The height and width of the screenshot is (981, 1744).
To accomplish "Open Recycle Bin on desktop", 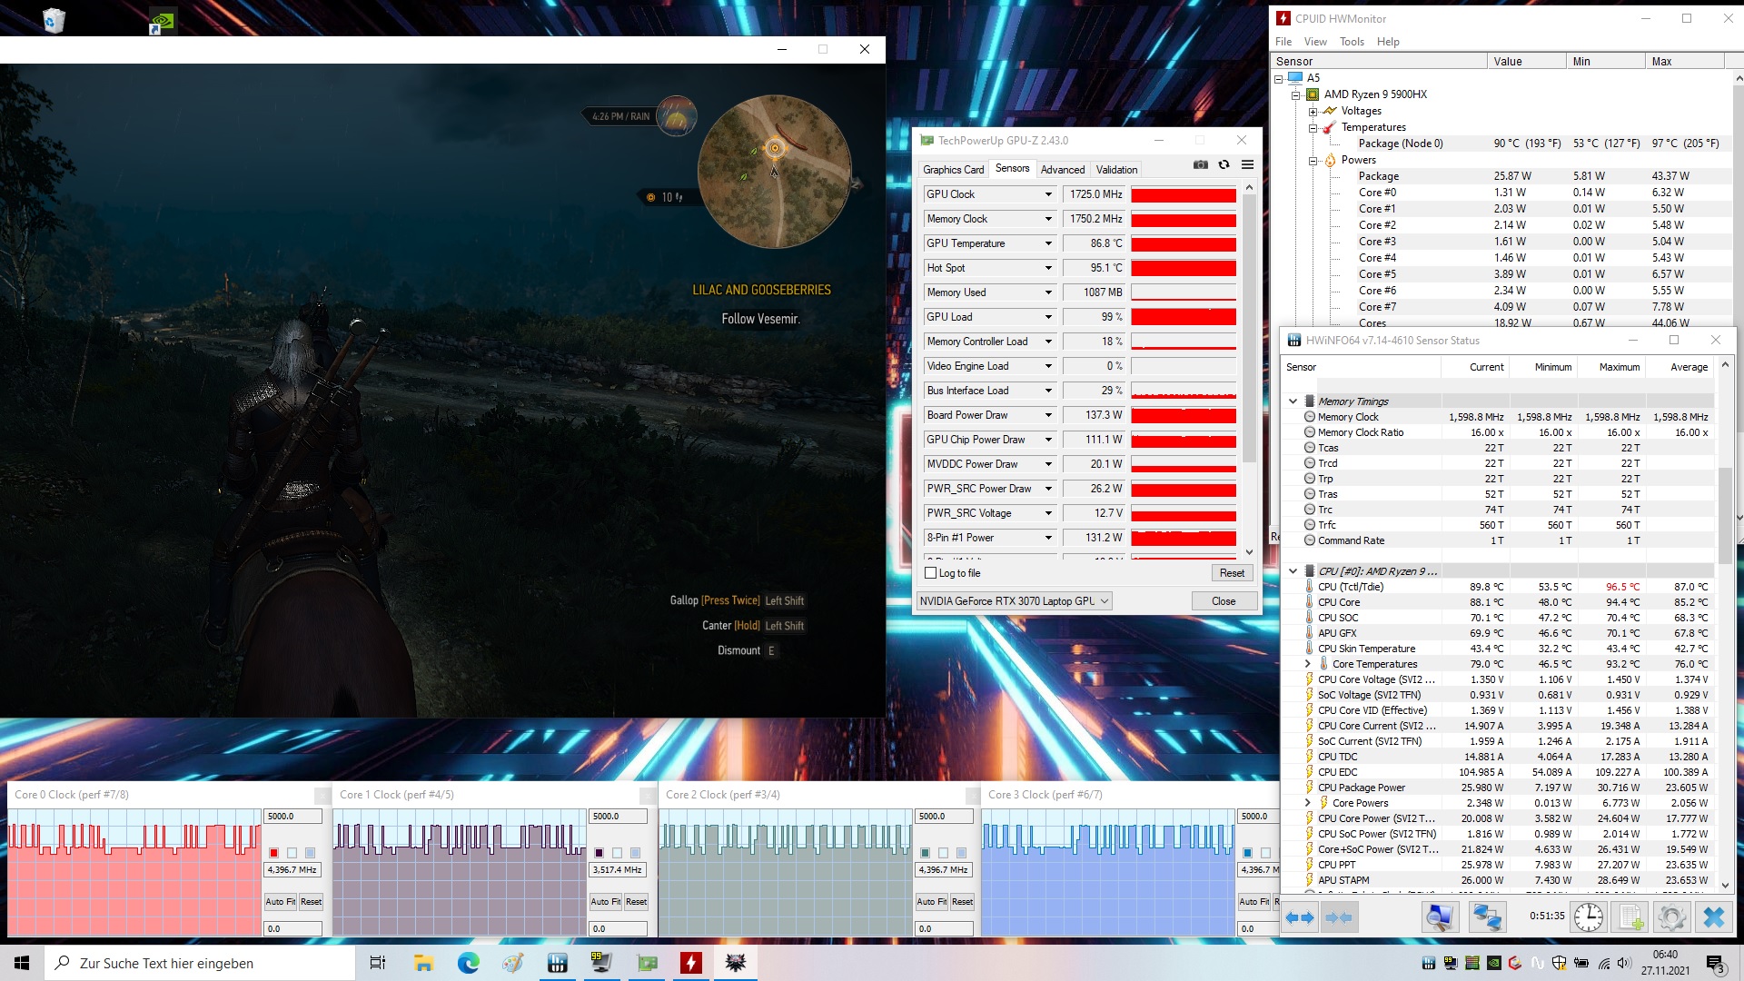I will coord(54,20).
